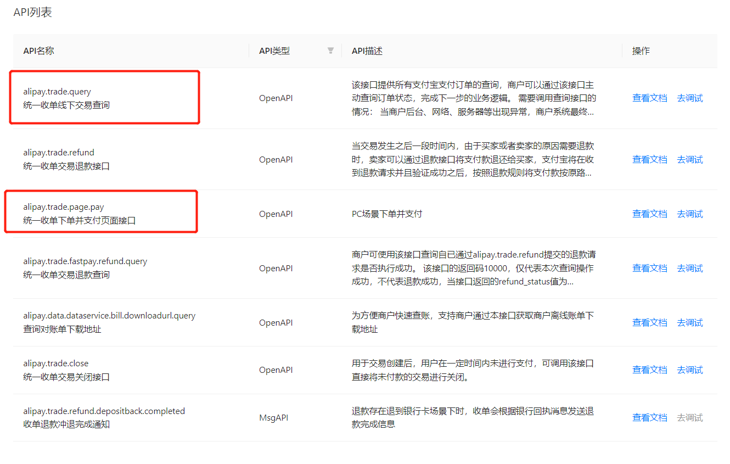Screen dimensions: 730x464
Task: Select the alipay.trade.fastpay.refund.query API name
Action: click(x=85, y=261)
